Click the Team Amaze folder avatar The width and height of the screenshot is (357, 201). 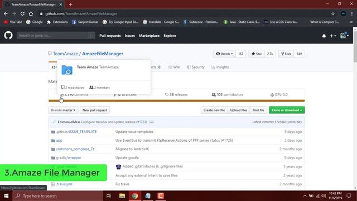(67, 70)
